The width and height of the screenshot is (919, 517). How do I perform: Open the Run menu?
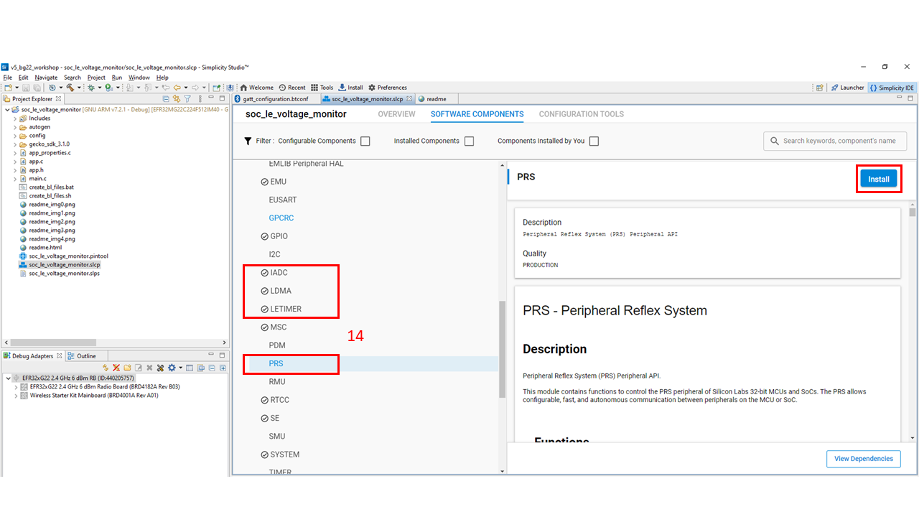click(x=117, y=78)
